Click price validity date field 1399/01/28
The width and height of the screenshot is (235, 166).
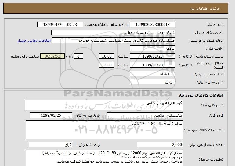coord(152,65)
